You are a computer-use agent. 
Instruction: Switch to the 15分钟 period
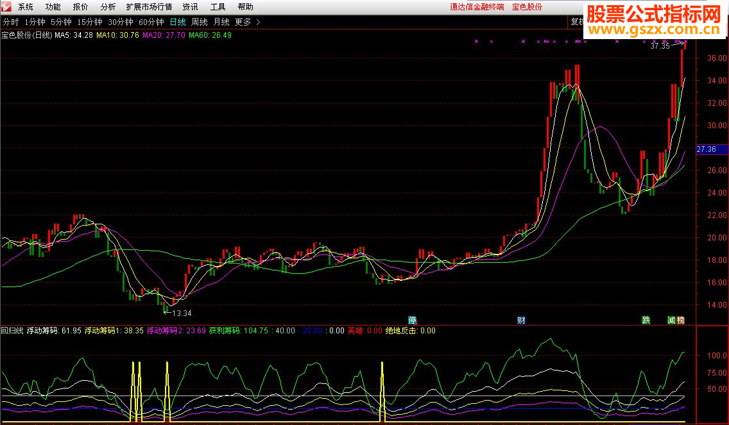pos(90,22)
